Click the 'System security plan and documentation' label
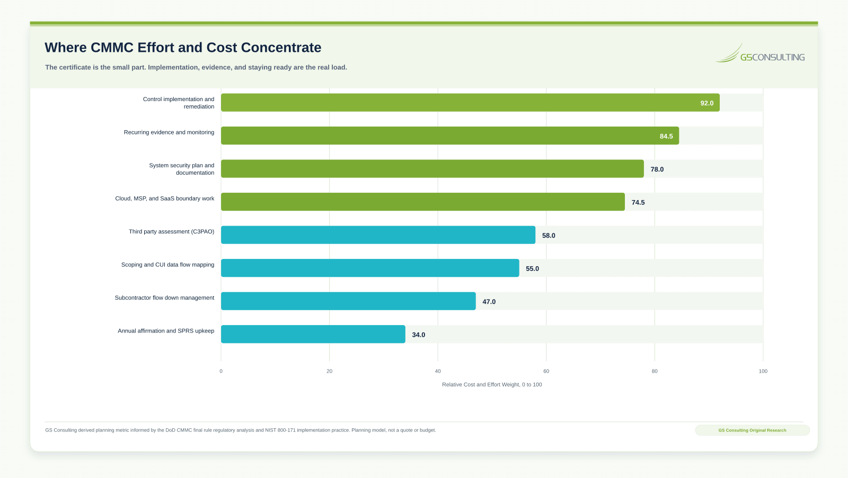The image size is (848, 478). 182,169
